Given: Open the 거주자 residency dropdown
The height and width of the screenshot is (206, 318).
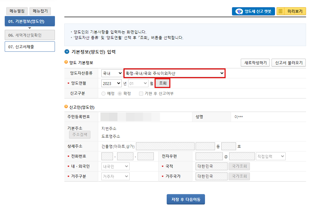Looking at the screenshot, I should coord(115,176).
